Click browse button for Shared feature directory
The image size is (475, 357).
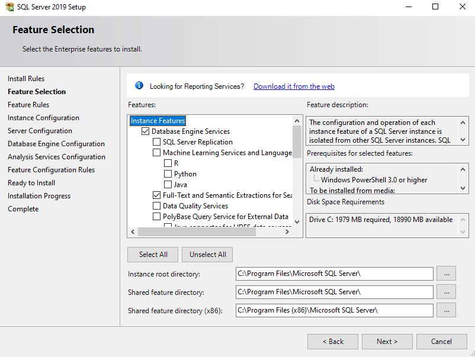[446, 292]
